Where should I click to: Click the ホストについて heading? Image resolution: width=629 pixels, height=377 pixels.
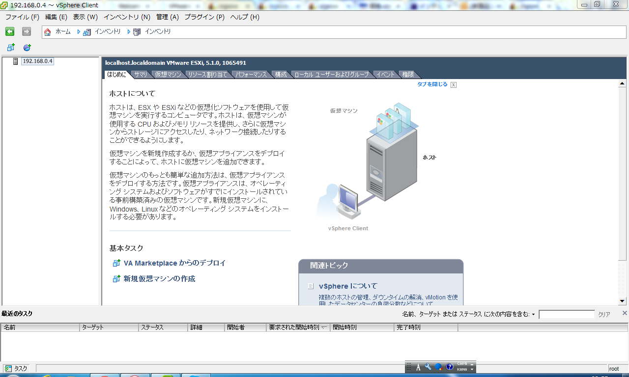pyautogui.click(x=132, y=93)
